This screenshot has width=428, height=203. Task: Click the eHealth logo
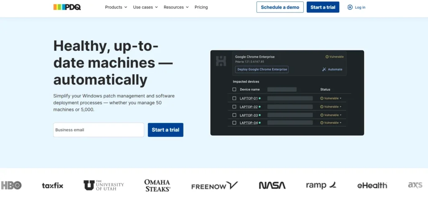pos(372,185)
